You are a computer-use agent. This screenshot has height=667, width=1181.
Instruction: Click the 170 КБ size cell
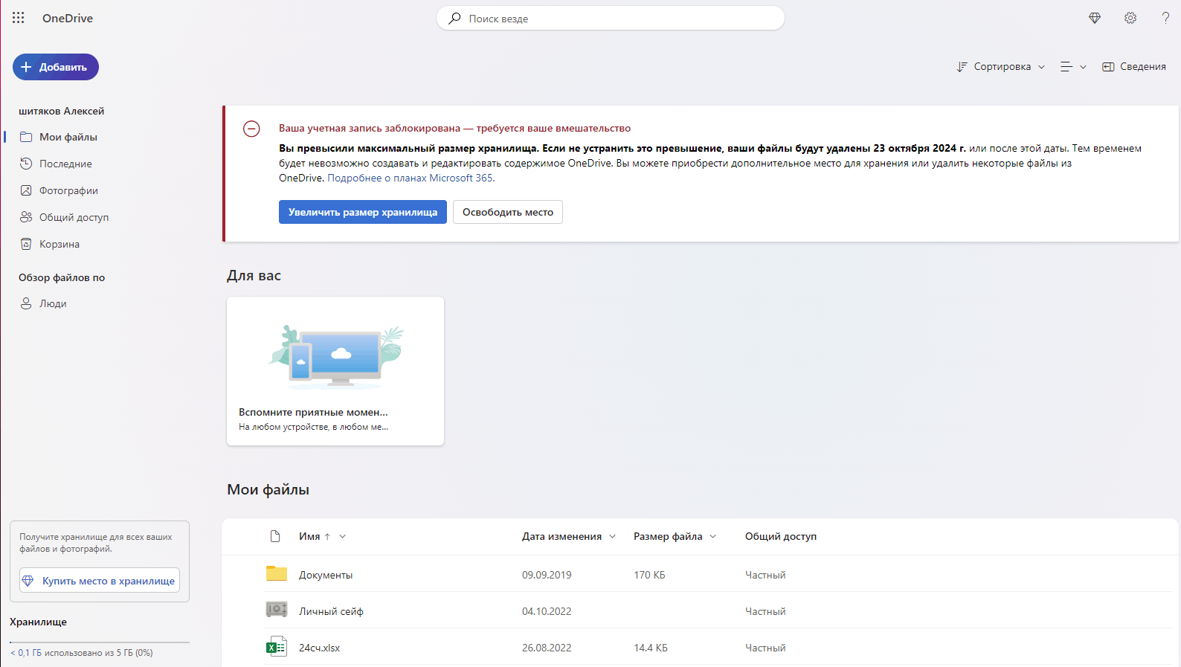pos(649,575)
